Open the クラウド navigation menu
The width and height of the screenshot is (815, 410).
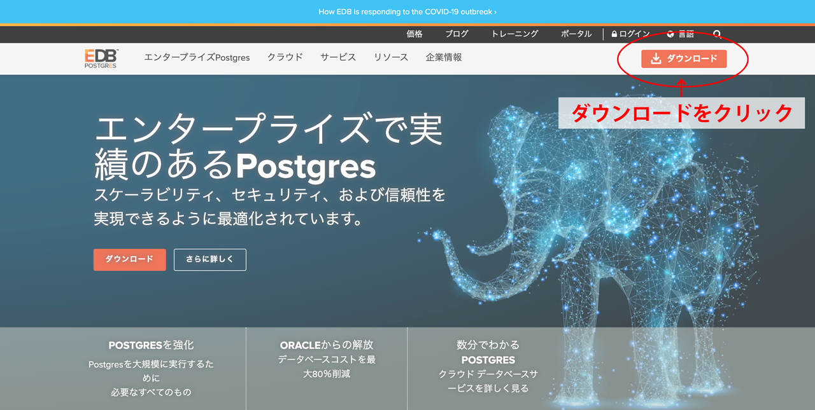[x=285, y=57]
